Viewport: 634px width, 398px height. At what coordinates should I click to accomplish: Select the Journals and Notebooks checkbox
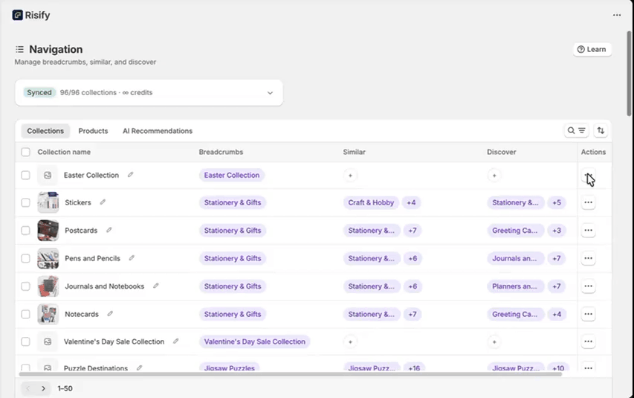click(x=26, y=286)
